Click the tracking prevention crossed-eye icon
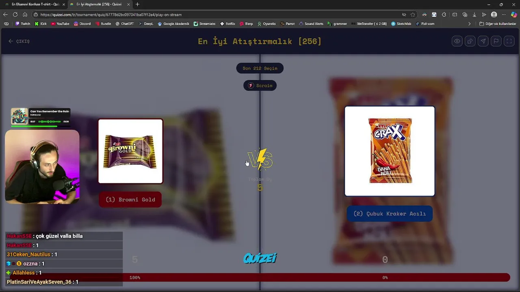The image size is (520, 292). (x=404, y=15)
